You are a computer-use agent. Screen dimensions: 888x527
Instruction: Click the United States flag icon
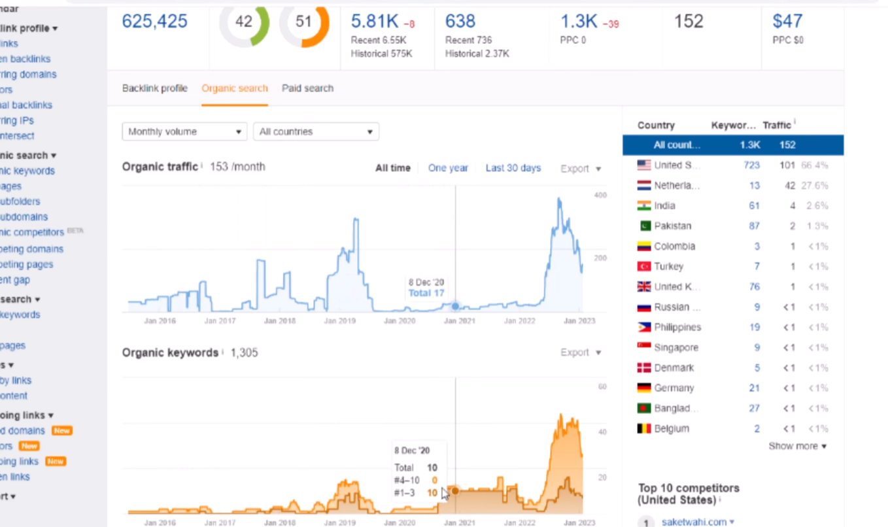point(644,165)
